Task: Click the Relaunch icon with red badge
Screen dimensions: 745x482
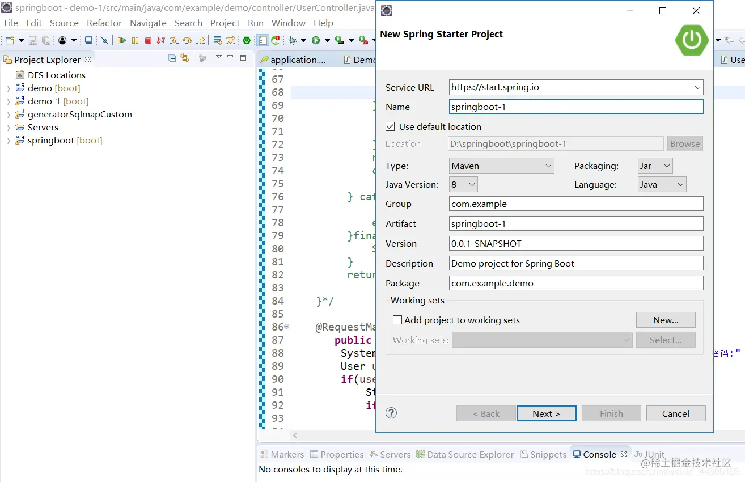Action: point(276,40)
